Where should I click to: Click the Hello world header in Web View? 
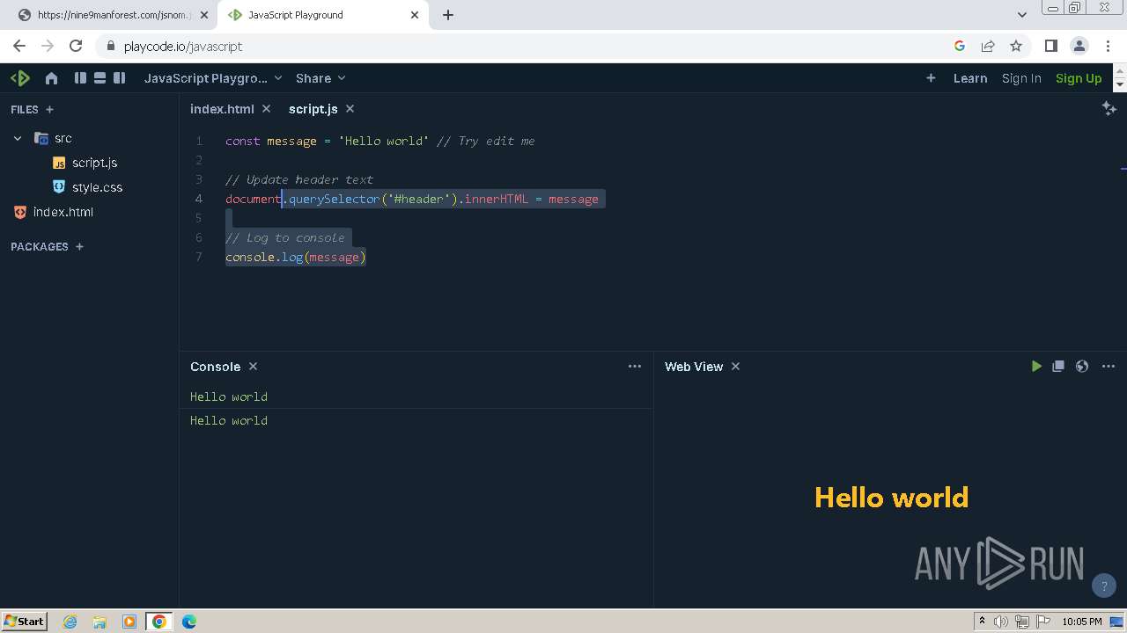tap(891, 498)
